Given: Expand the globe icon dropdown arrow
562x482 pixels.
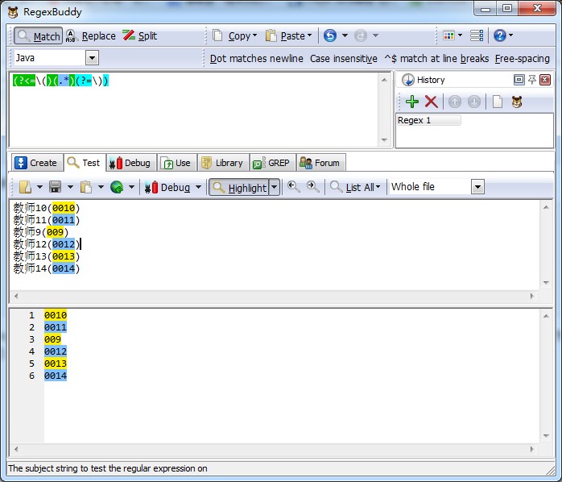Looking at the screenshot, I should [x=131, y=187].
